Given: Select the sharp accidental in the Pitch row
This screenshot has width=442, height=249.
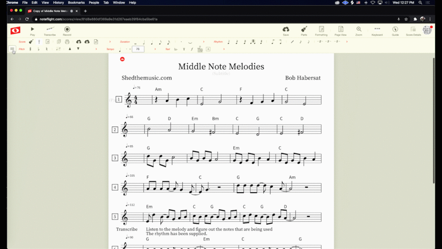Looking at the screenshot, I should pyautogui.click(x=31, y=49).
